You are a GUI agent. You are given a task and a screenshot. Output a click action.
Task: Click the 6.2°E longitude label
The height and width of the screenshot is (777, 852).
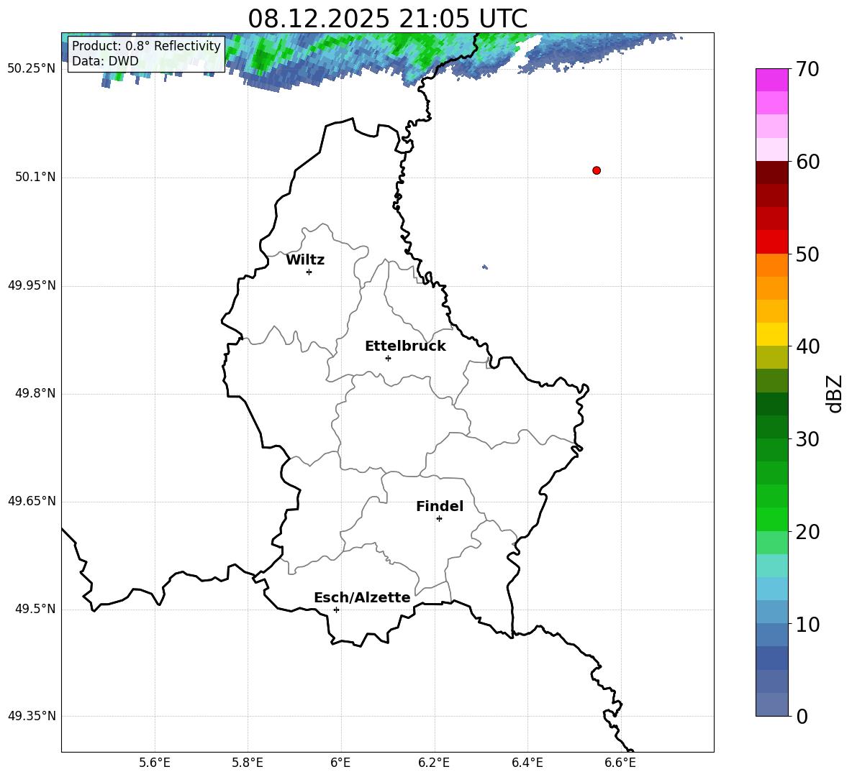434,763
